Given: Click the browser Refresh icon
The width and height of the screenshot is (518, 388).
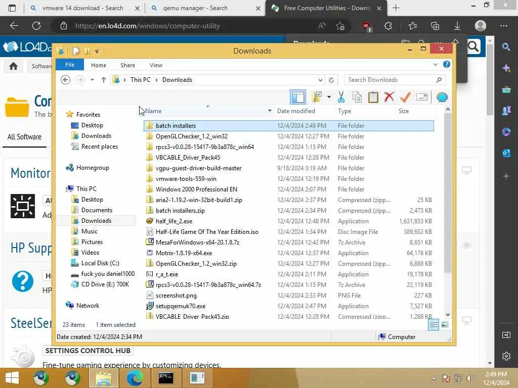Looking at the screenshot, I should tap(36, 26).
